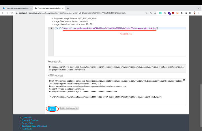Open Chrome three-dot menu
This screenshot has width=202, height=131.
tap(199, 13)
